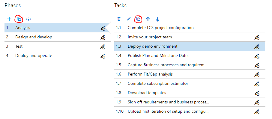Move selected task down with arrow

157,19
